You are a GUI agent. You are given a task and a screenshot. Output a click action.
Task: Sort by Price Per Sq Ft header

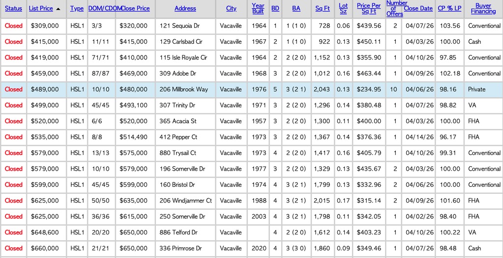coord(369,8)
